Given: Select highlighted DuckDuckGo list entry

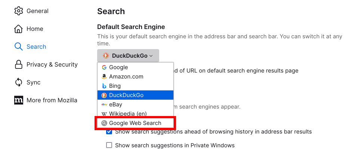Looking at the screenshot, I should [x=126, y=95].
